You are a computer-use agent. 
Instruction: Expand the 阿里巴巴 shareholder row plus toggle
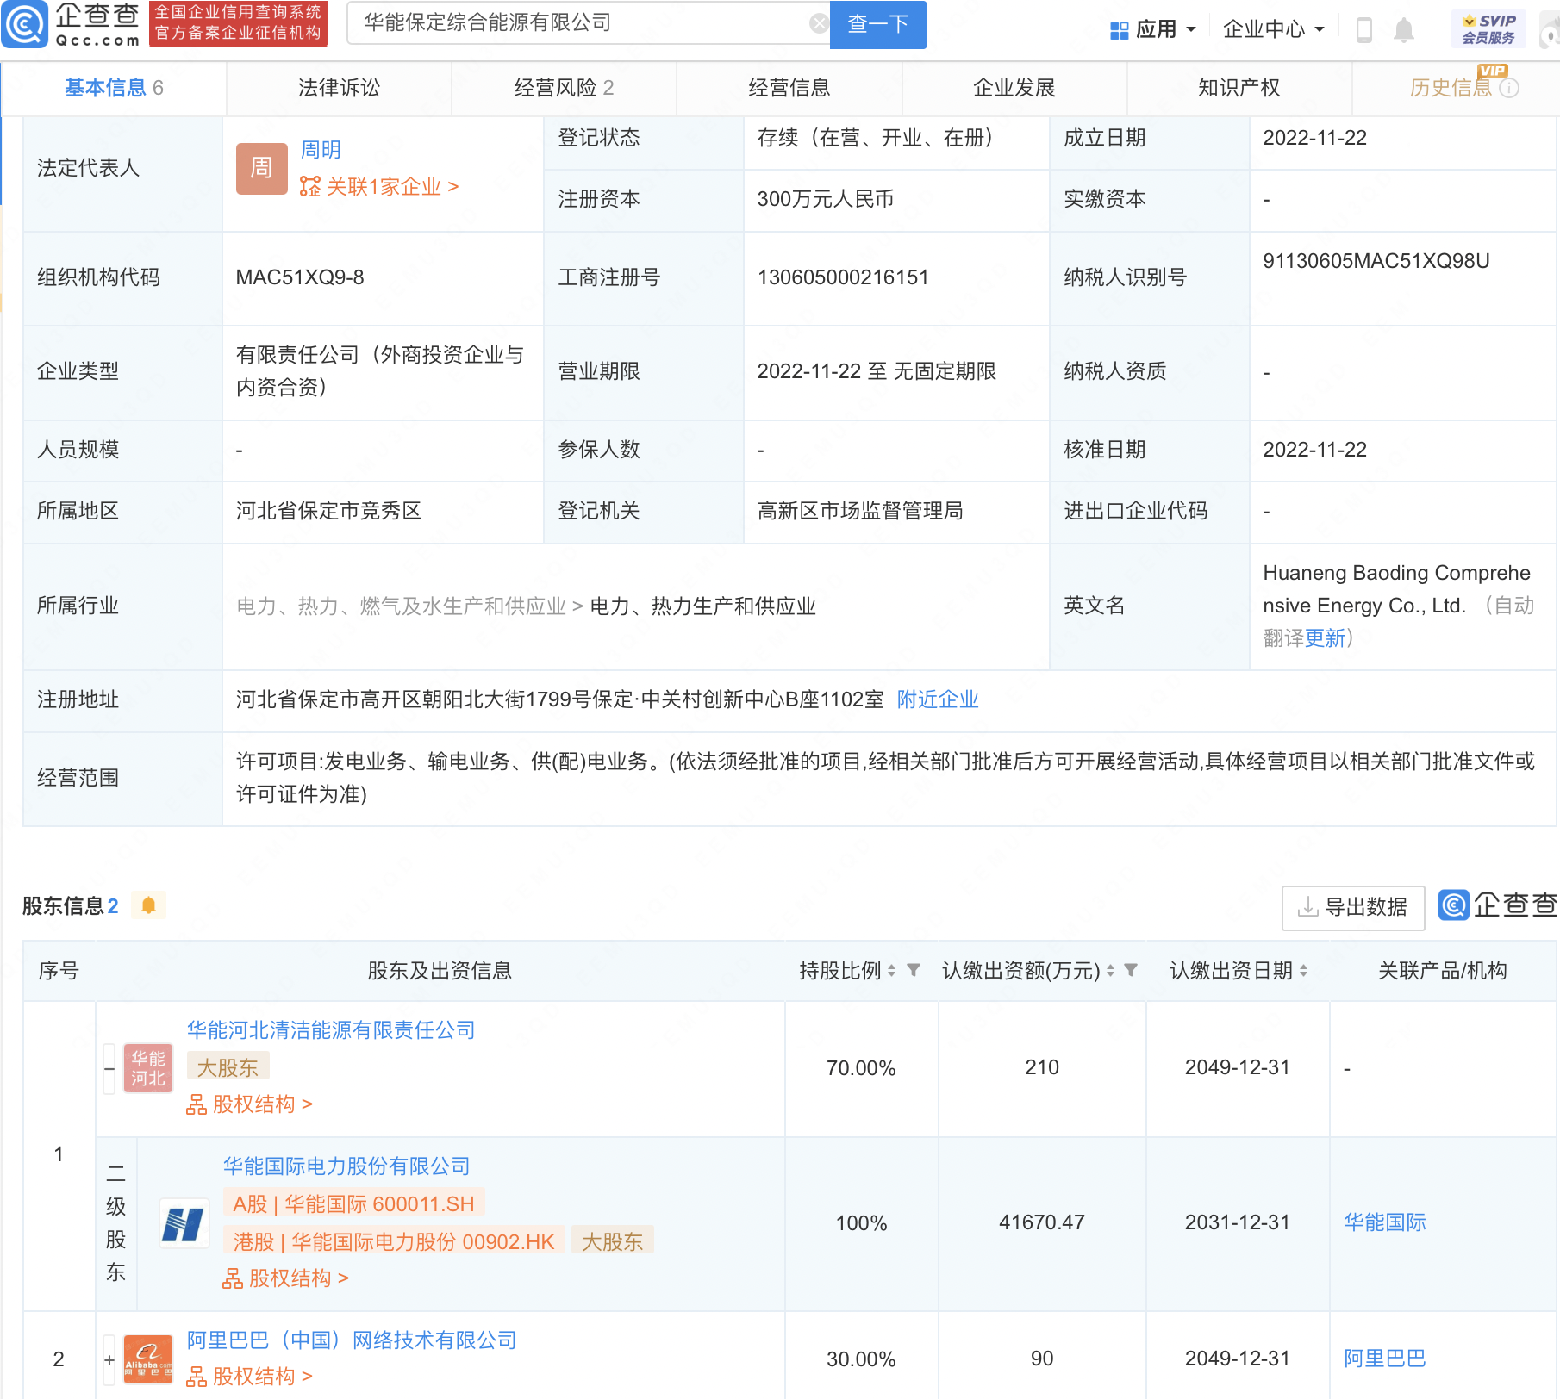[x=109, y=1359]
